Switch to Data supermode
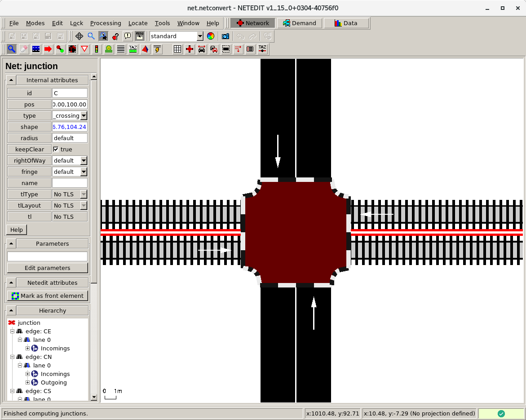Viewport: 526px width, 420px height. (346, 23)
